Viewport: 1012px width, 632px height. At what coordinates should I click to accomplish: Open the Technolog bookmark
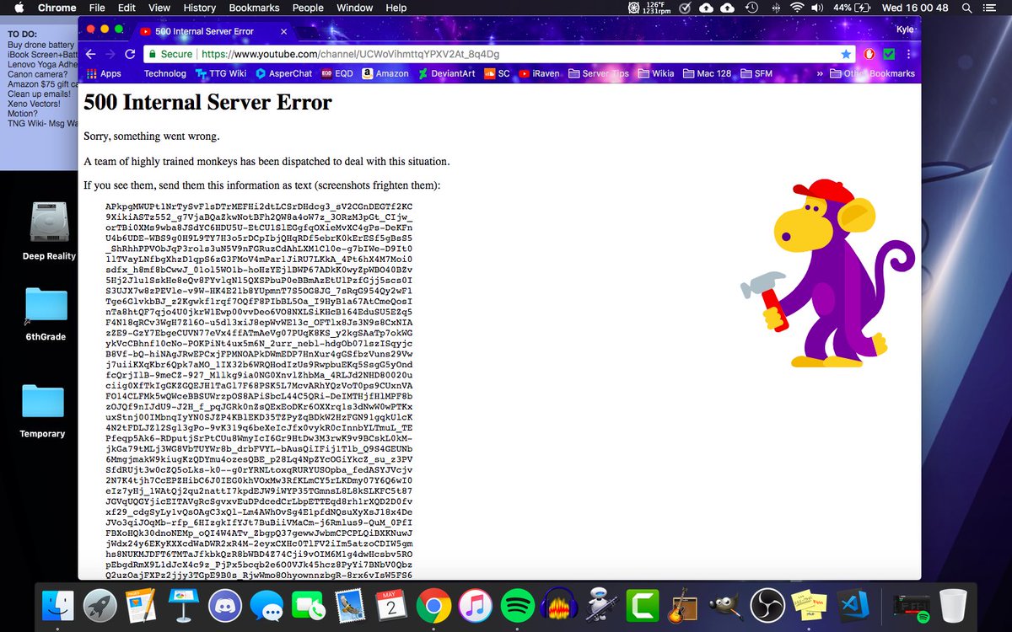(164, 73)
